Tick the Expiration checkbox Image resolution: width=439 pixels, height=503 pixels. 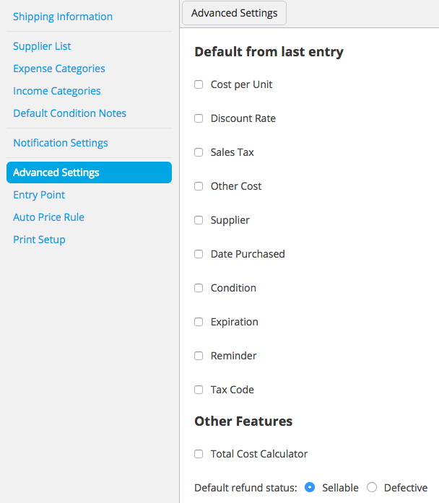click(199, 322)
